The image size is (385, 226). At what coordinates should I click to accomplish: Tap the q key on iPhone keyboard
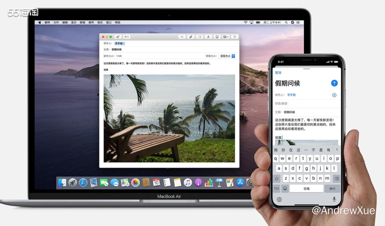tap(276, 159)
